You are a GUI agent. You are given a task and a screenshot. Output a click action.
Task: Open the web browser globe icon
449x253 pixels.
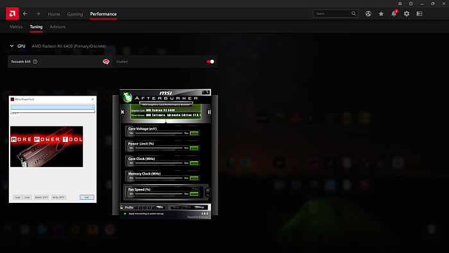pyautogui.click(x=368, y=13)
